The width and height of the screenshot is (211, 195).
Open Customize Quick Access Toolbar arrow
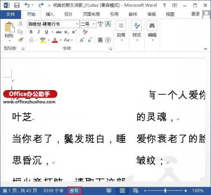[49, 5]
